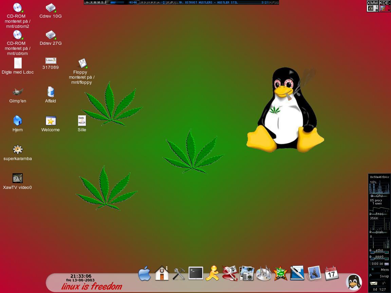Click the date 'fre 13-06-2003'
Viewport: 391px width, 293px height.
pyautogui.click(x=80, y=280)
